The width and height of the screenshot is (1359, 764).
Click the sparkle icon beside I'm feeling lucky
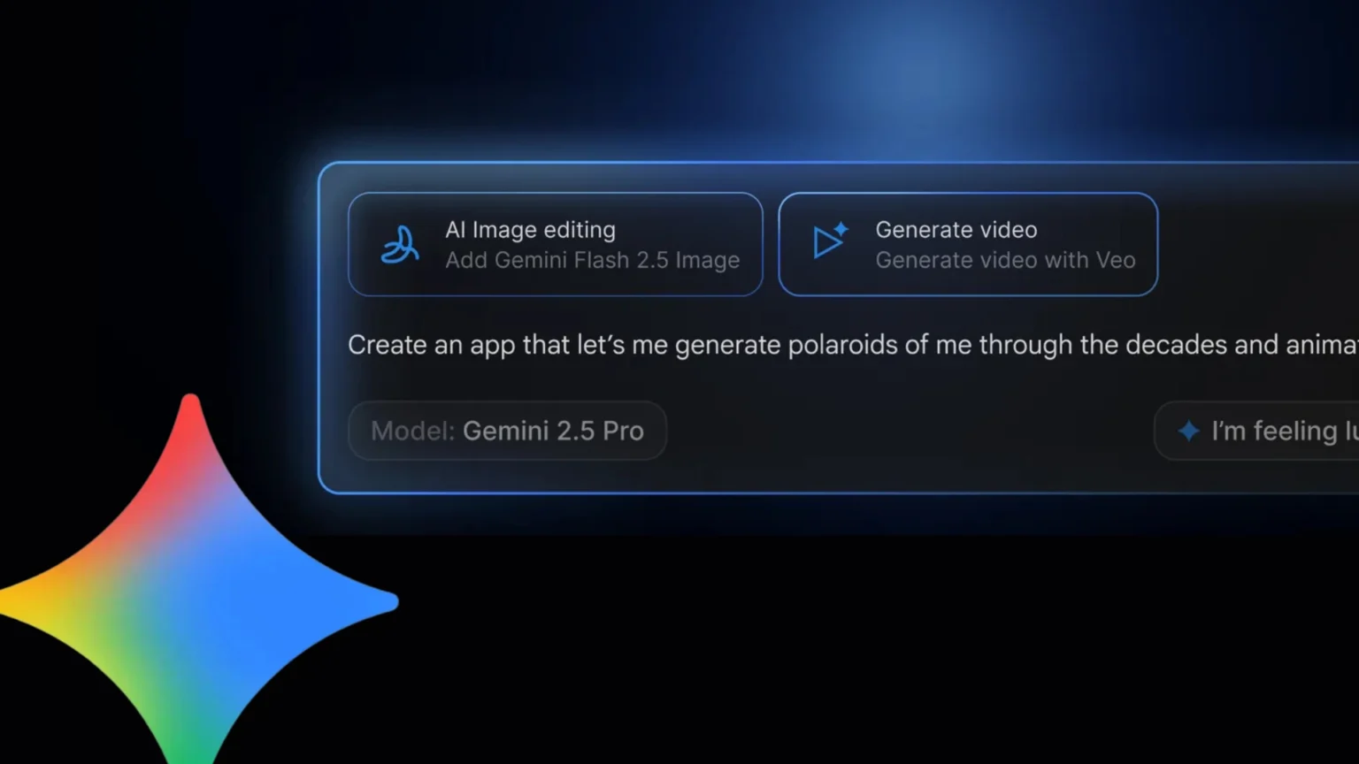pos(1186,431)
